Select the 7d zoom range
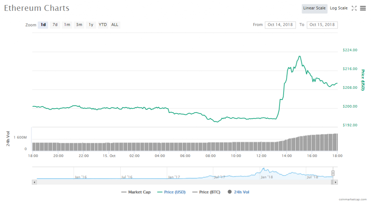Viewport: 371px width, 205px height. click(55, 25)
